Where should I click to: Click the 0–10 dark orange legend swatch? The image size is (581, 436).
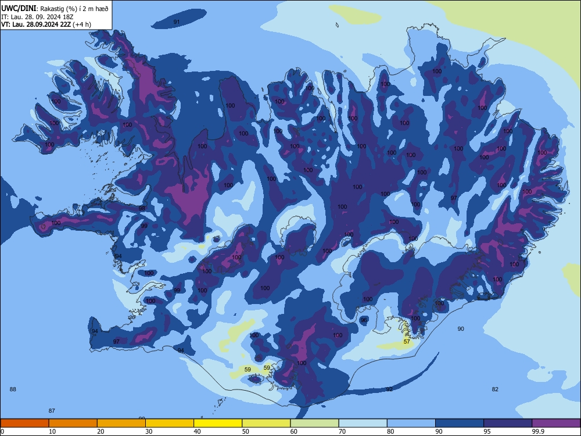24,423
